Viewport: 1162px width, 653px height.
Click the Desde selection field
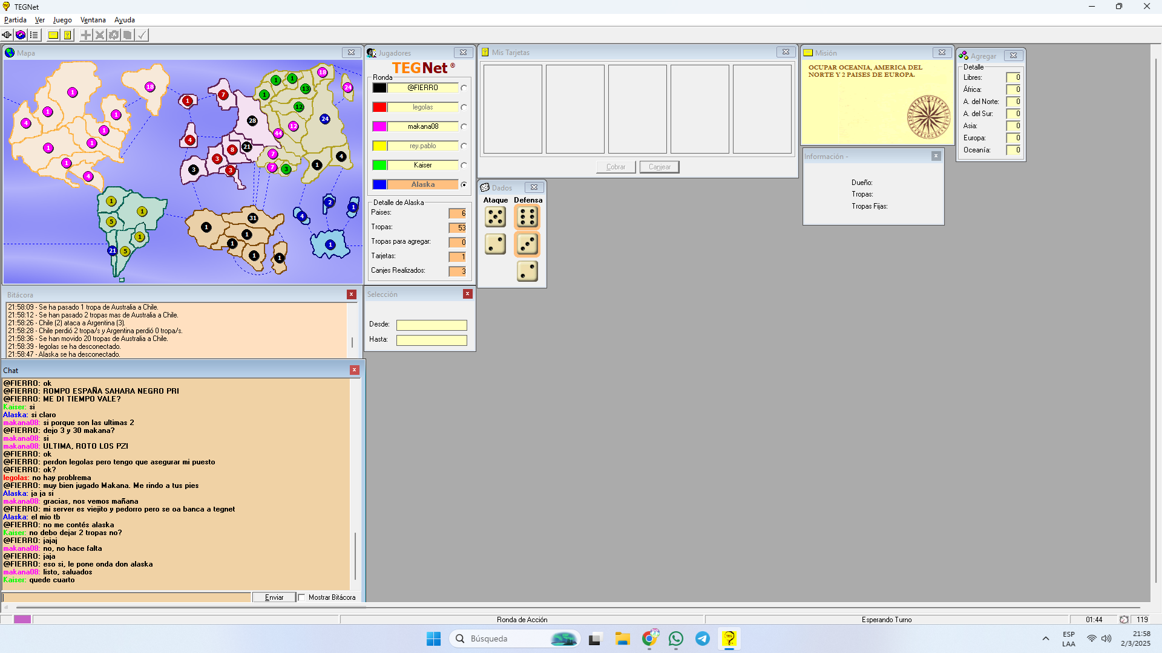point(432,325)
